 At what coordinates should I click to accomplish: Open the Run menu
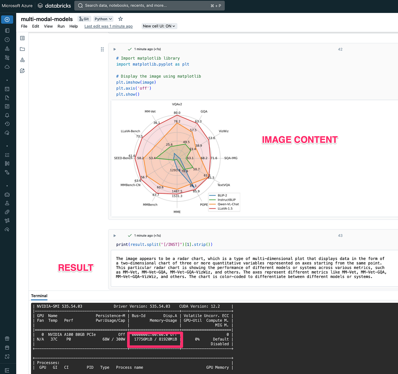coord(61,26)
